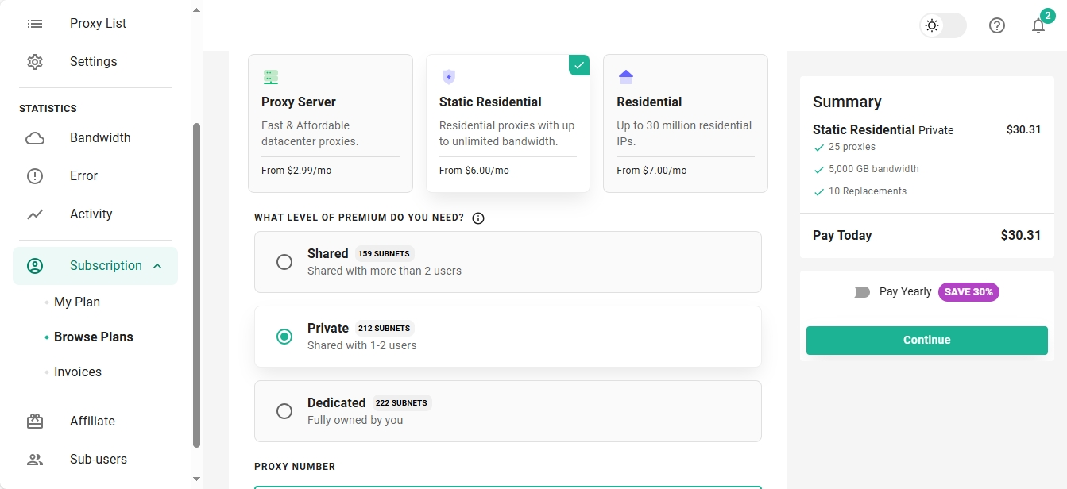
Task: Click the Subscription user-circle icon
Action: (x=35, y=266)
